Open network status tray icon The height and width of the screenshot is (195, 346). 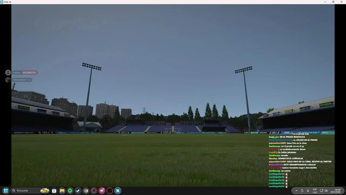(322, 191)
